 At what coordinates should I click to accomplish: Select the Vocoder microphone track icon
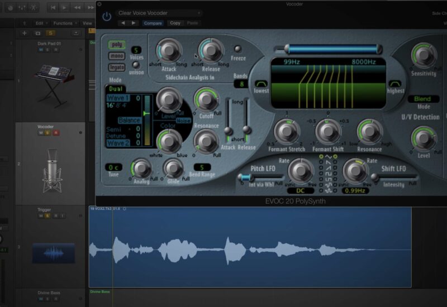(x=52, y=170)
